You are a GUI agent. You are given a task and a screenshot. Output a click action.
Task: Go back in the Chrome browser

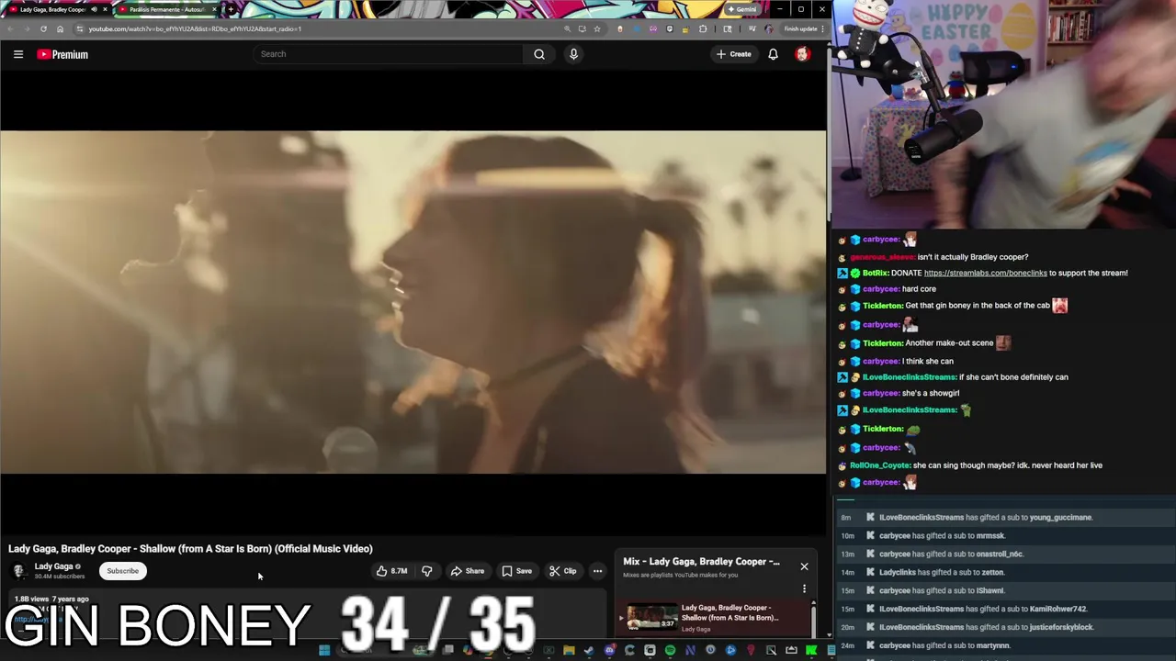11,28
